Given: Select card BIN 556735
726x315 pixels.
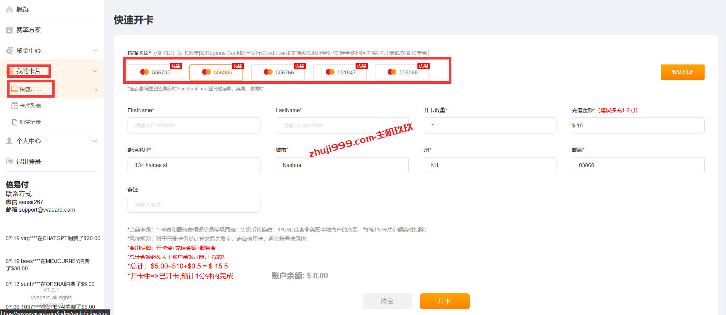Looking at the screenshot, I should [154, 72].
